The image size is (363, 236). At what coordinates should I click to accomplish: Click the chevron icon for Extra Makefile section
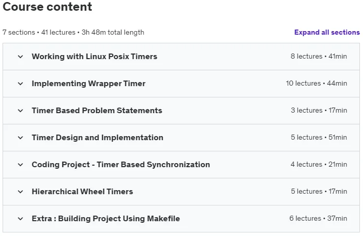coord(20,219)
